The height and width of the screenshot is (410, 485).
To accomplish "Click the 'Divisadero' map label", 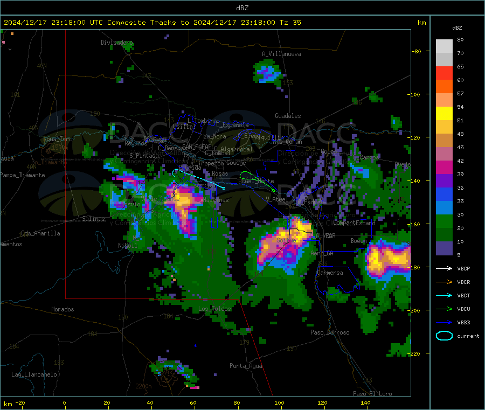I will (116, 43).
